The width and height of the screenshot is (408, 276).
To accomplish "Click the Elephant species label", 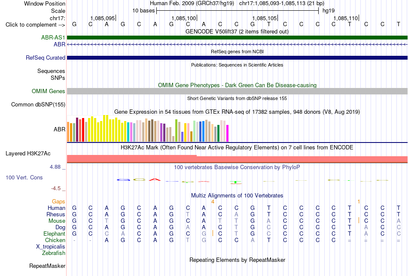I will point(54,234).
